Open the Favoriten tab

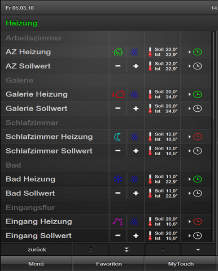[108, 264]
